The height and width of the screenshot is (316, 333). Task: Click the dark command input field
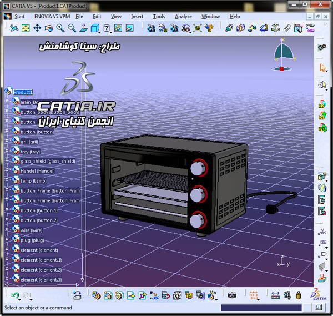tap(261, 308)
